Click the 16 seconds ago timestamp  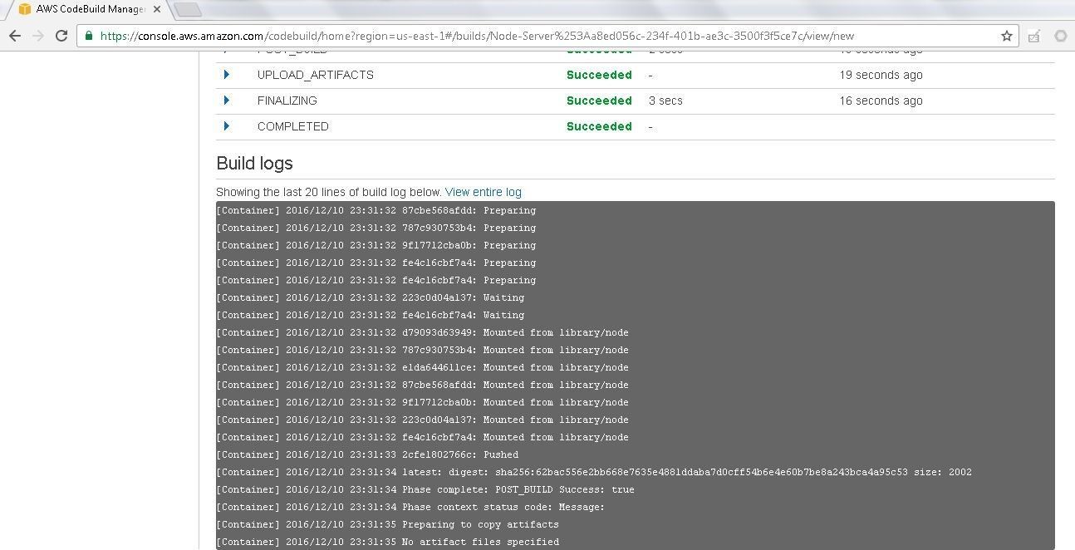881,101
